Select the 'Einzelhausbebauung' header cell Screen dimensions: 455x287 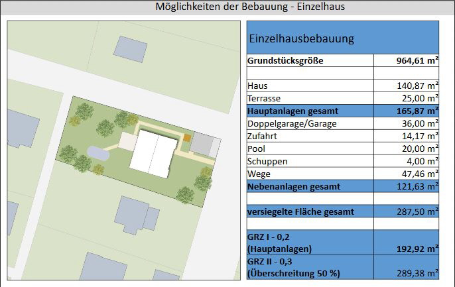[343, 38]
